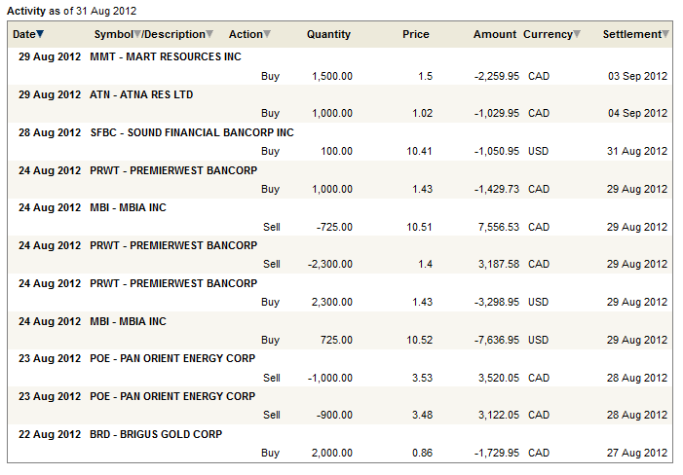
Task: Click the Currency column sort arrow
Action: [x=577, y=35]
